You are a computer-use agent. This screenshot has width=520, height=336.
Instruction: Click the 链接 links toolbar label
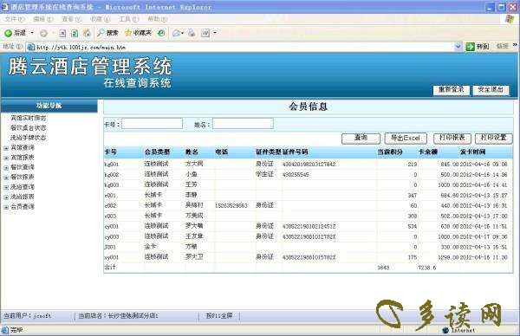pyautogui.click(x=503, y=47)
